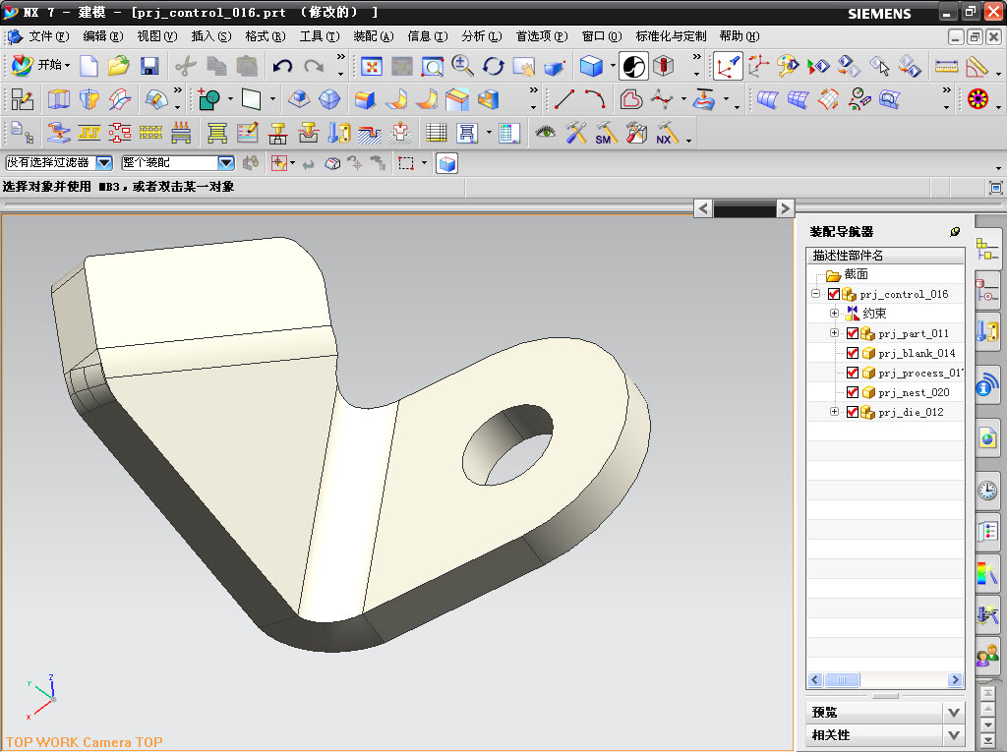Click the Undo arrow icon
Viewport: 1007px width, 753px height.
[282, 67]
